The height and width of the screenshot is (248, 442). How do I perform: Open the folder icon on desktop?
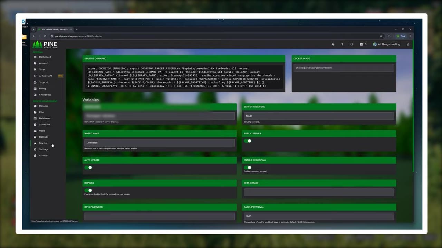(x=24, y=37)
